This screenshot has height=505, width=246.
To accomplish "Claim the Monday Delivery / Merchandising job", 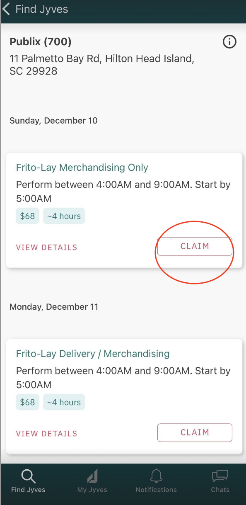I will (195, 432).
